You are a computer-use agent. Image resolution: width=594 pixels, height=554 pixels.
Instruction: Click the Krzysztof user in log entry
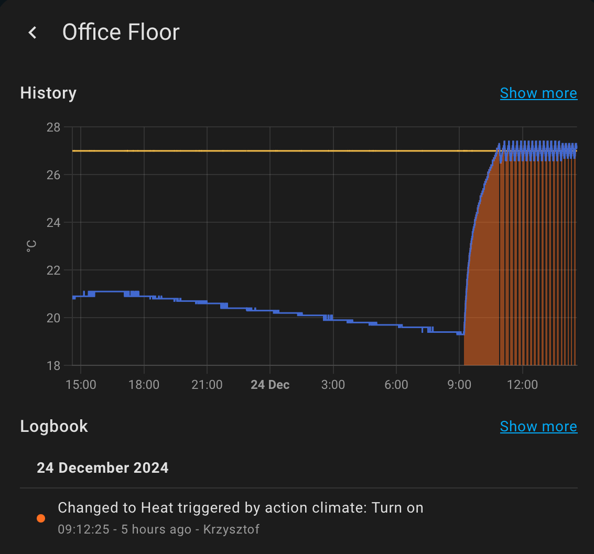pos(231,529)
